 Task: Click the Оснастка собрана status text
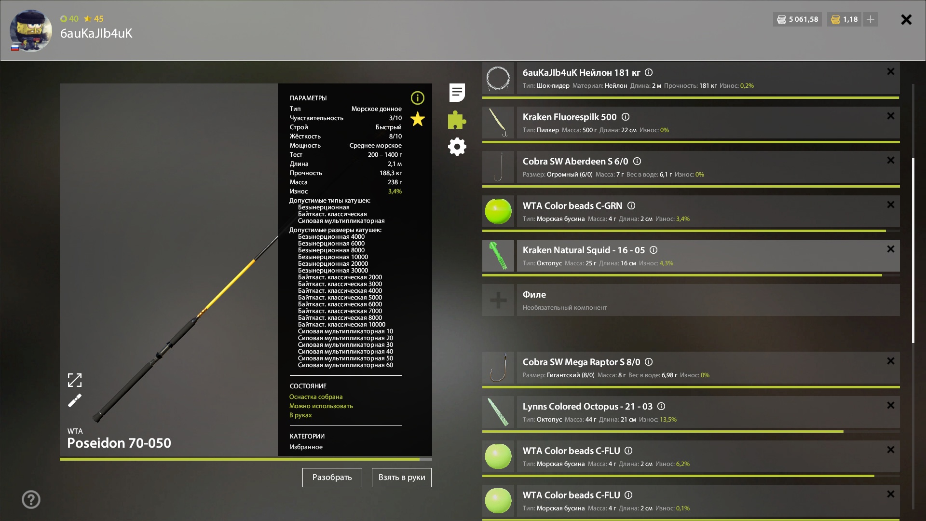point(316,397)
